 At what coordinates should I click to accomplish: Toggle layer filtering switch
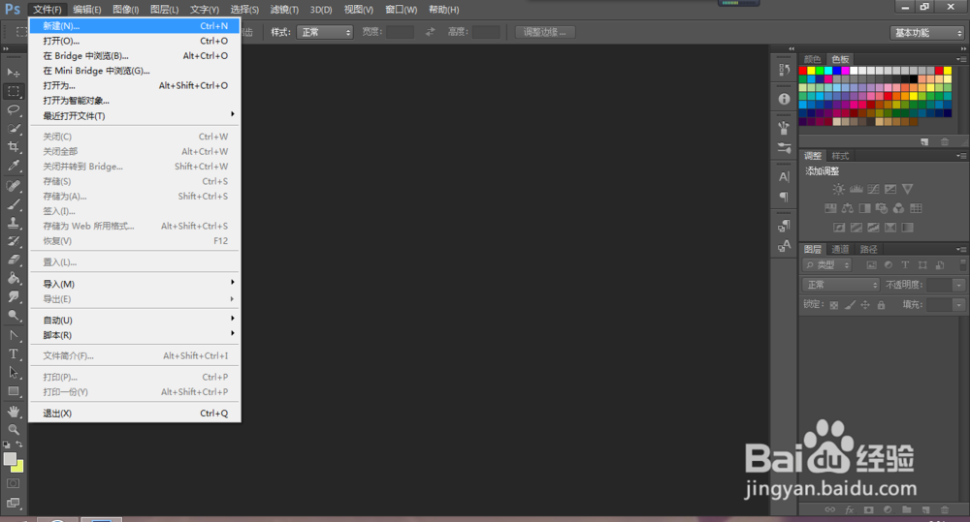962,265
